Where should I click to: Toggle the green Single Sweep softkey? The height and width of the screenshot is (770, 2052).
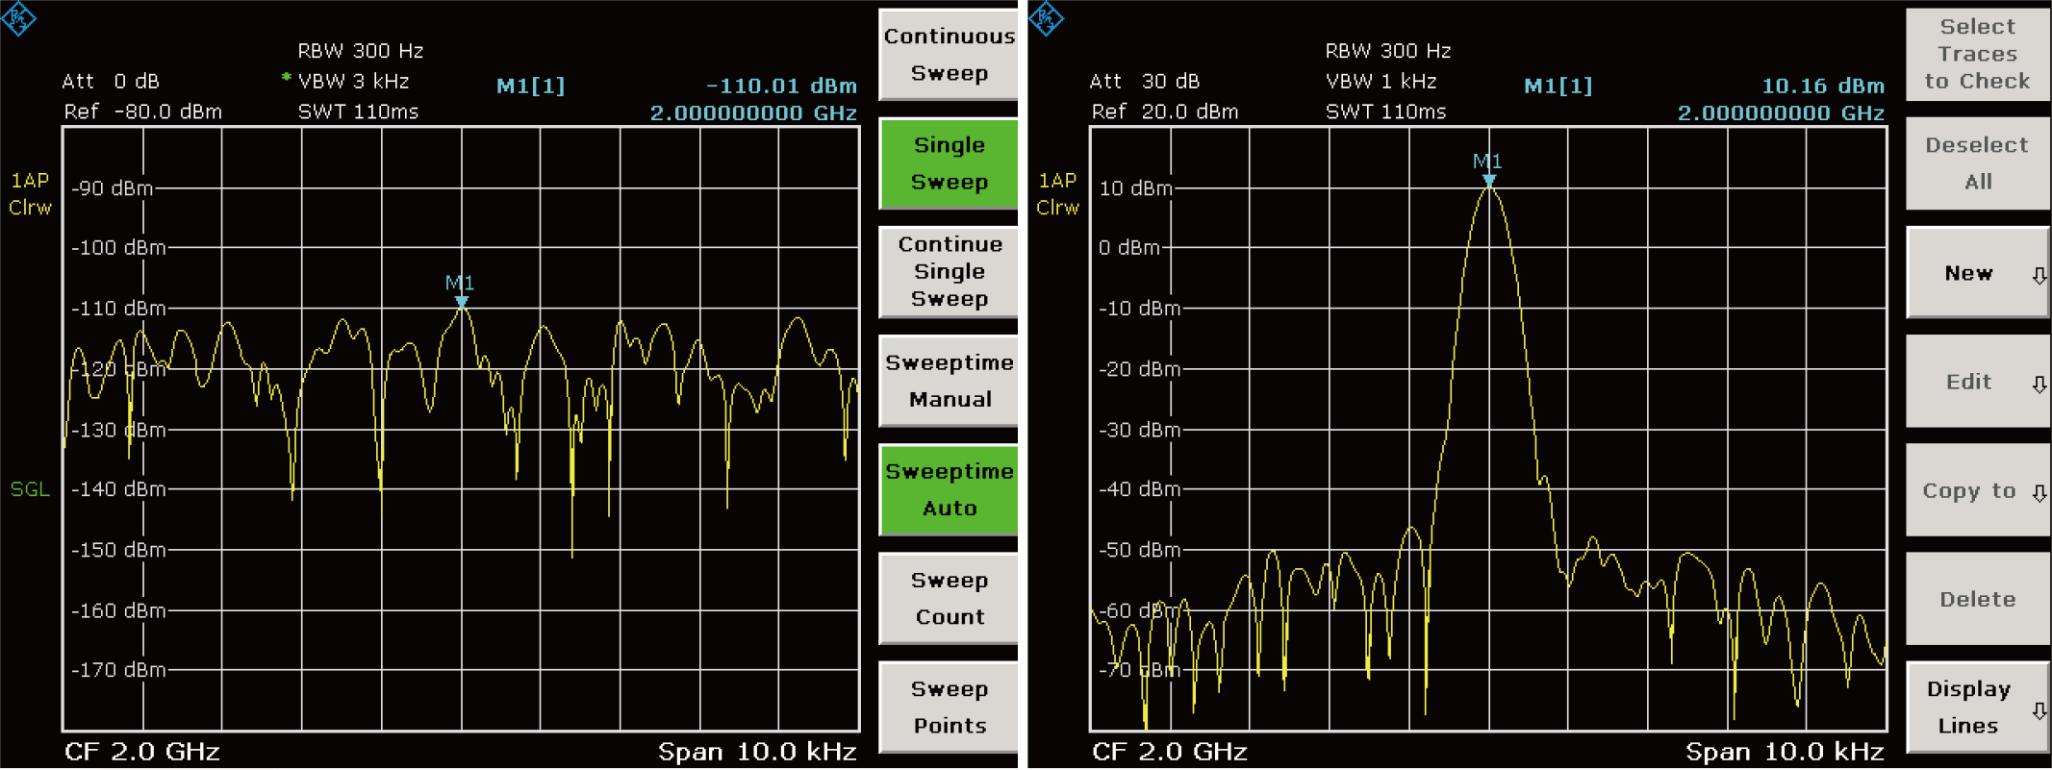pos(948,163)
